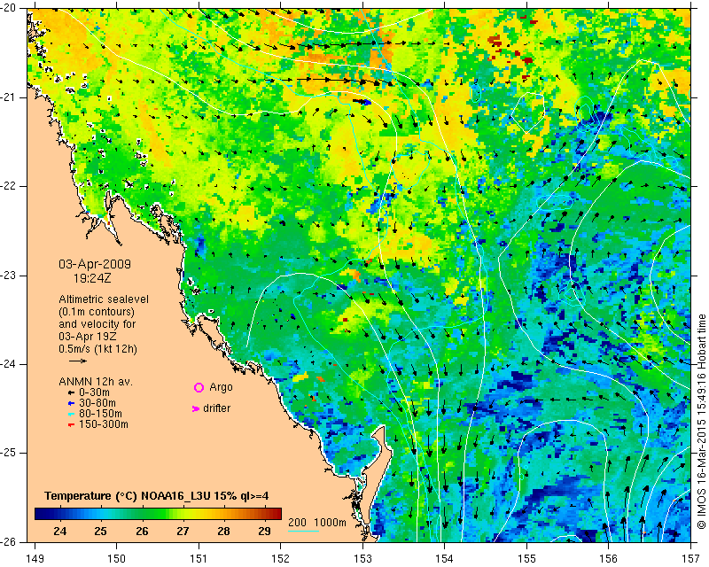Click the blue 30-80m arrow symbol

pyautogui.click(x=71, y=403)
